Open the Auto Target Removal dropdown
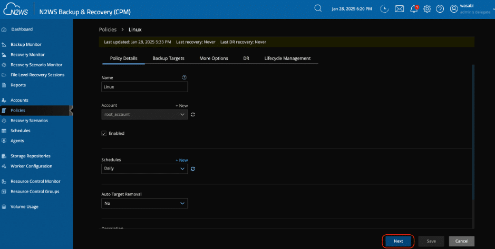The height and width of the screenshot is (249, 495). pos(144,203)
